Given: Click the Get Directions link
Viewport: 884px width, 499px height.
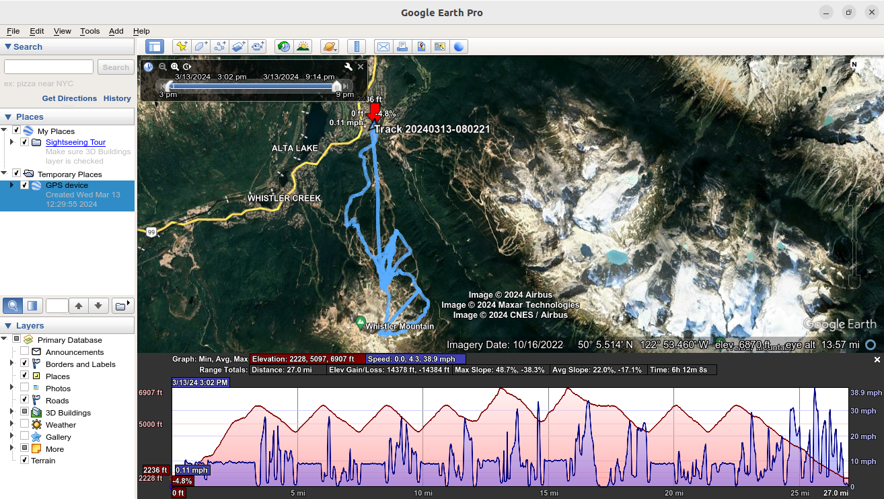Looking at the screenshot, I should (69, 98).
